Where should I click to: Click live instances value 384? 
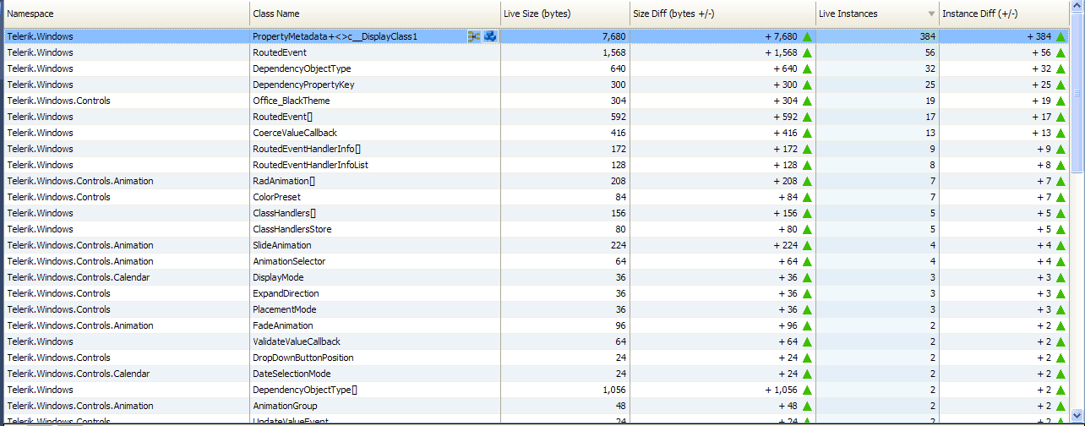[x=927, y=37]
